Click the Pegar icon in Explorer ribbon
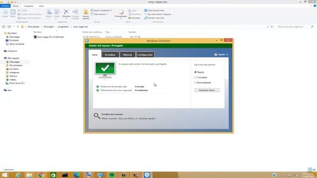Screen dimensions: 317x178 [x=13, y=13]
